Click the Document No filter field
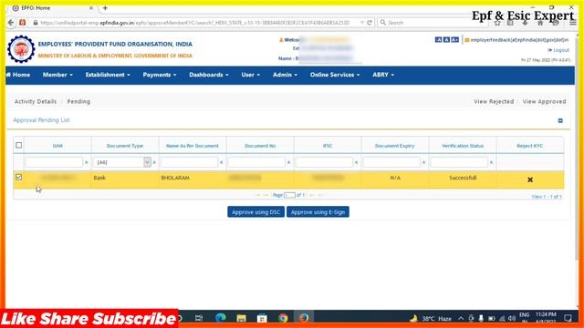 click(256, 162)
